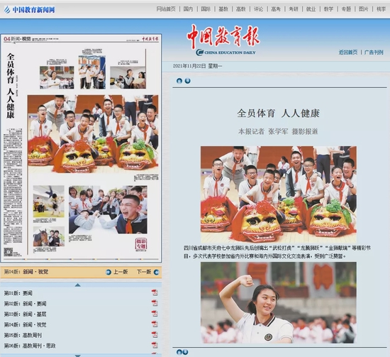The image size is (390, 357).
Task: Click the 返回首页 link
Action: pyautogui.click(x=348, y=53)
